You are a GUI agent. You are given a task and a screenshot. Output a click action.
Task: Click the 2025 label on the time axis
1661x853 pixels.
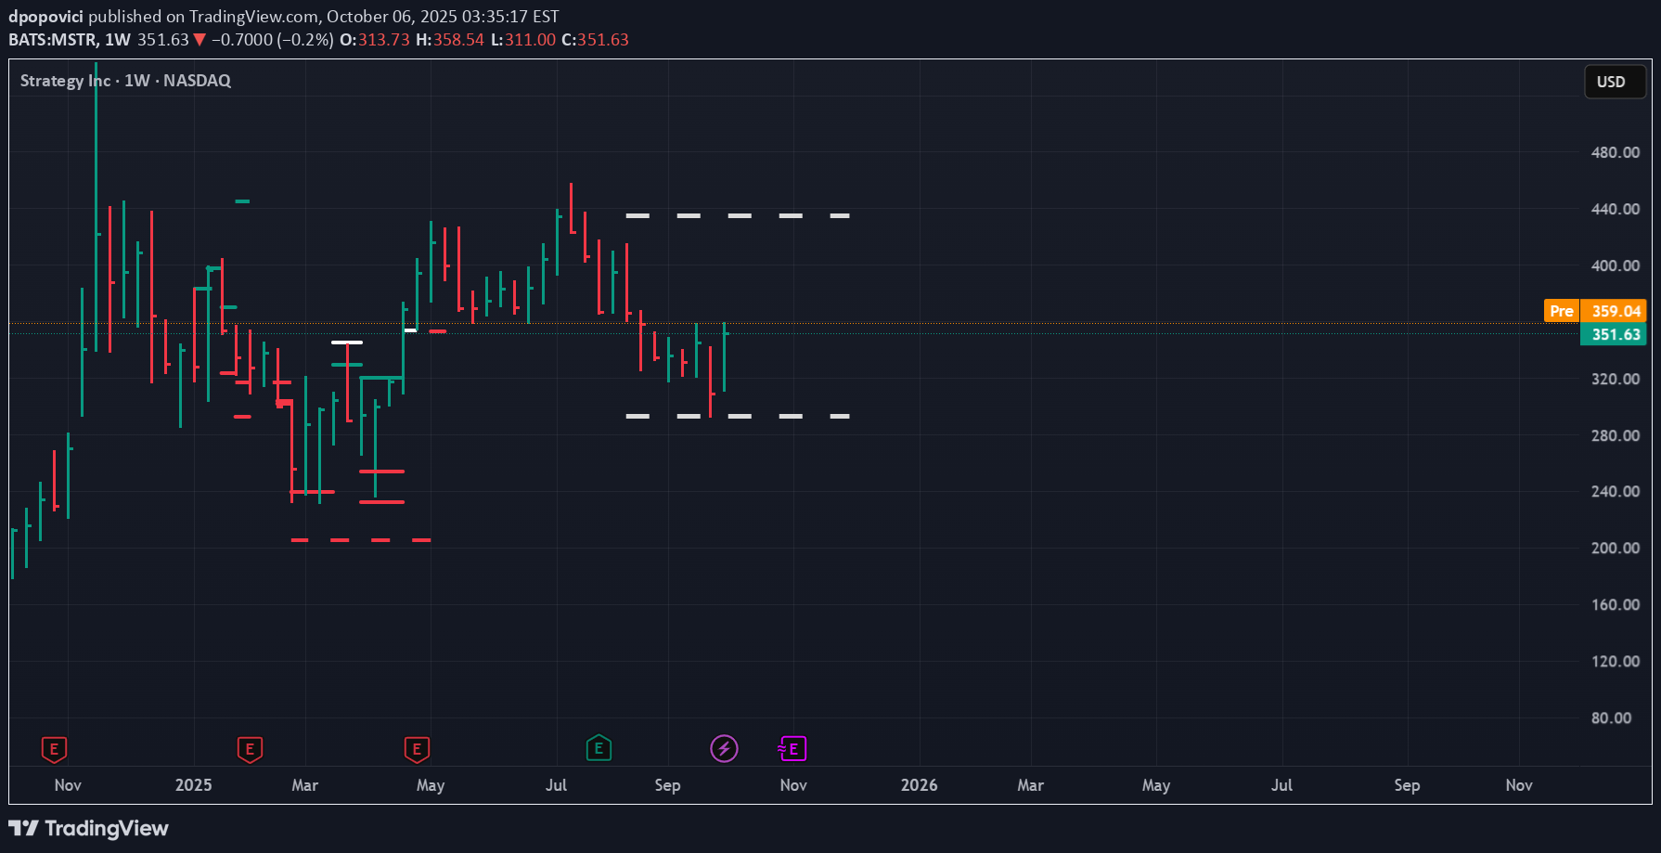(193, 785)
